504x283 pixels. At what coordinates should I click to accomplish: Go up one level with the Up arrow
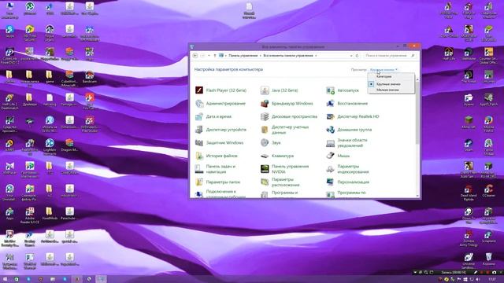215,56
